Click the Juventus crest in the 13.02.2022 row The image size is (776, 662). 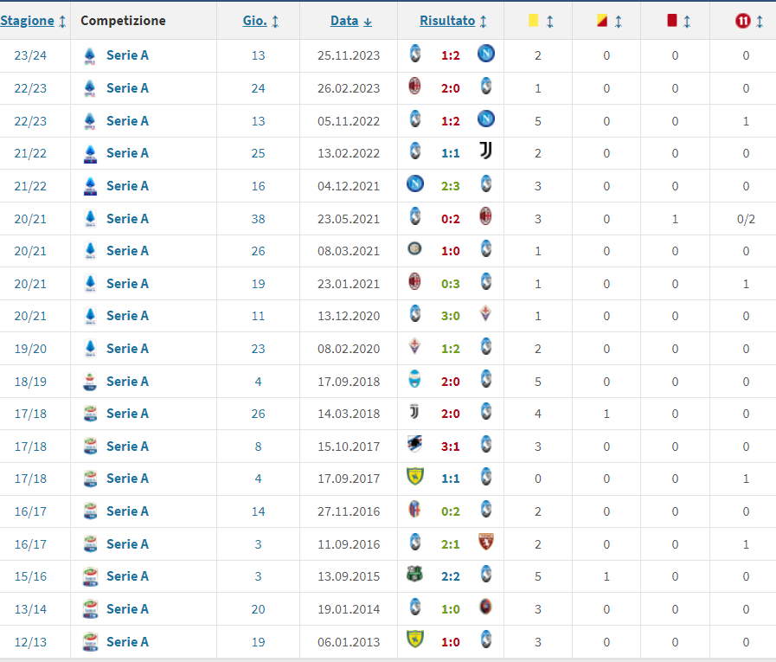pyautogui.click(x=486, y=153)
